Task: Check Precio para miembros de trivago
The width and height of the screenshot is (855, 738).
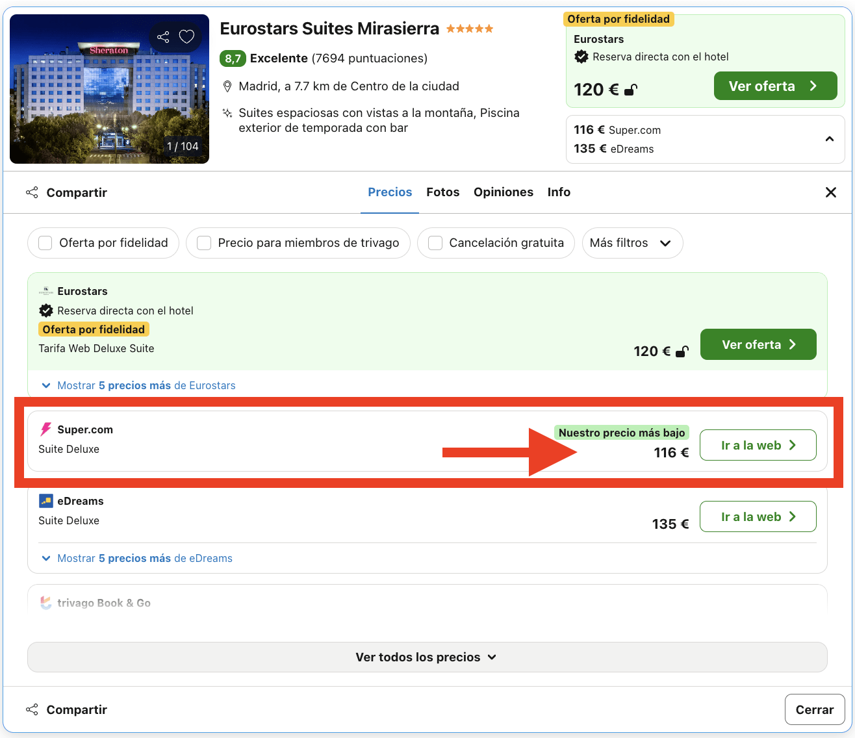Action: [x=203, y=243]
